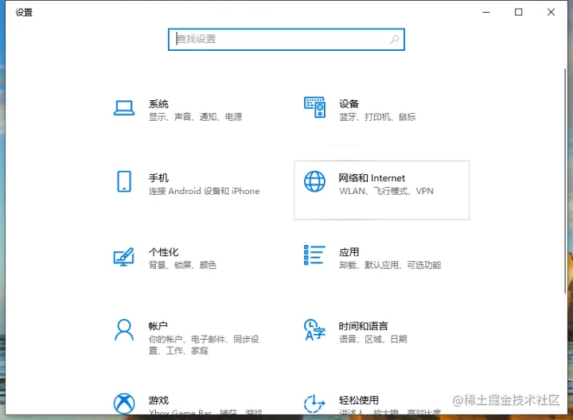Click the vertical scrollbar of Settings

point(565,181)
